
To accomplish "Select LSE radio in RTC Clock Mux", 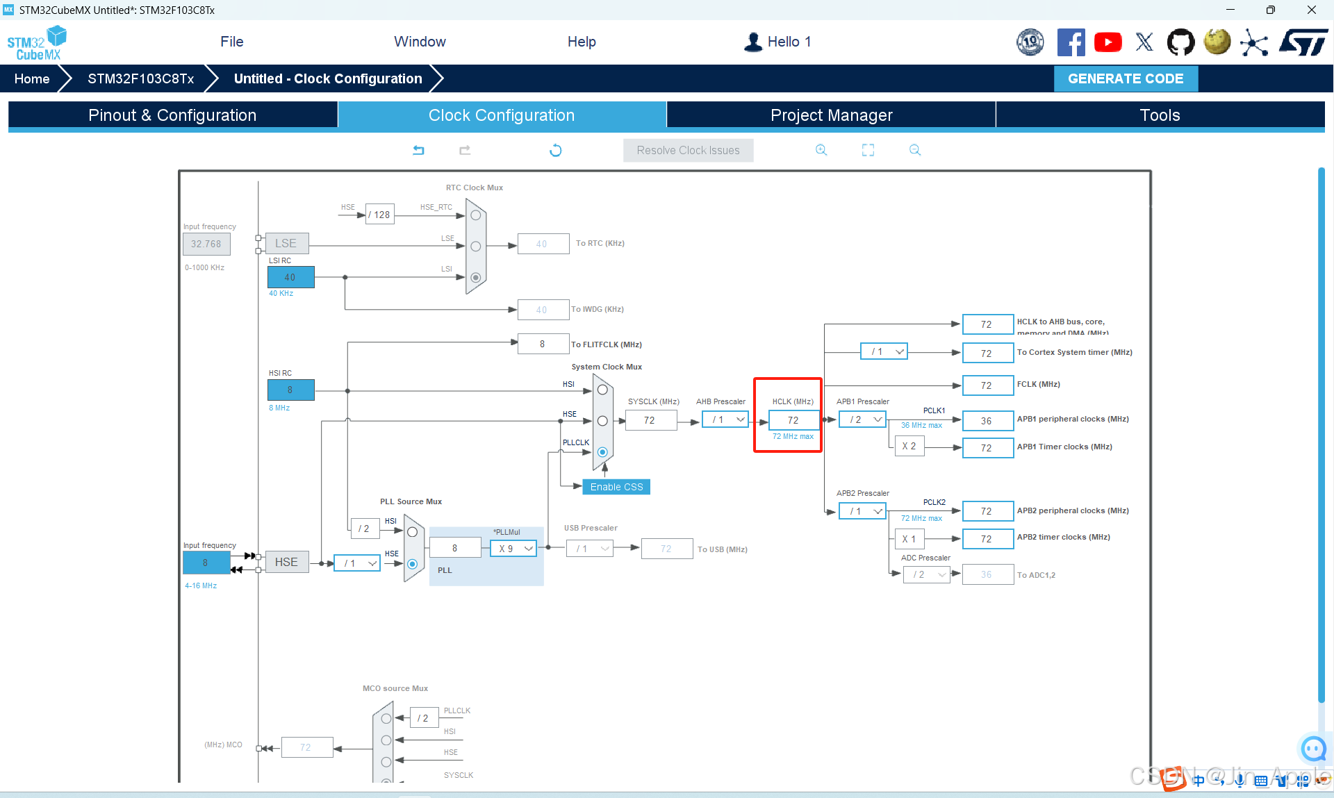I will [x=476, y=247].
